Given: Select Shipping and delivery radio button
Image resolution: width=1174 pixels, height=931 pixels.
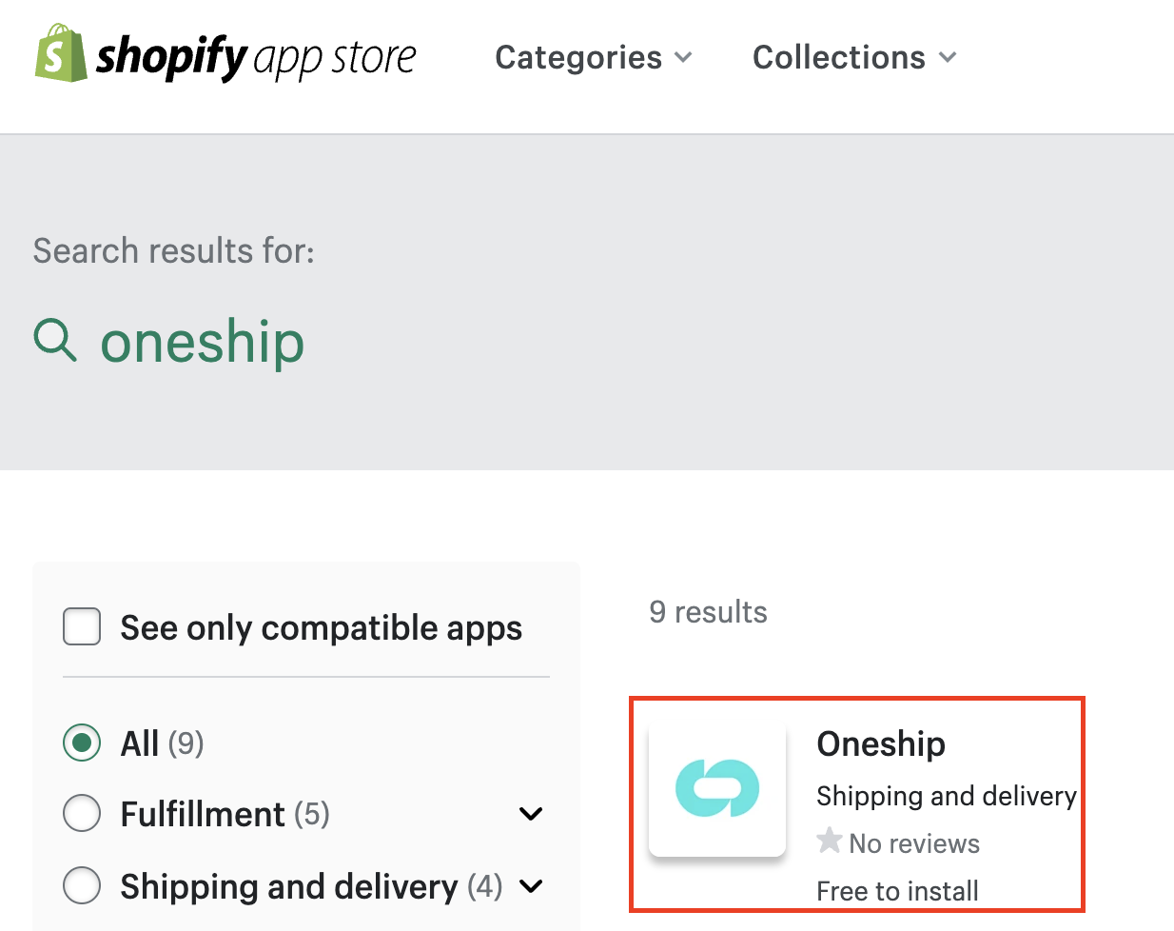Looking at the screenshot, I should point(82,885).
